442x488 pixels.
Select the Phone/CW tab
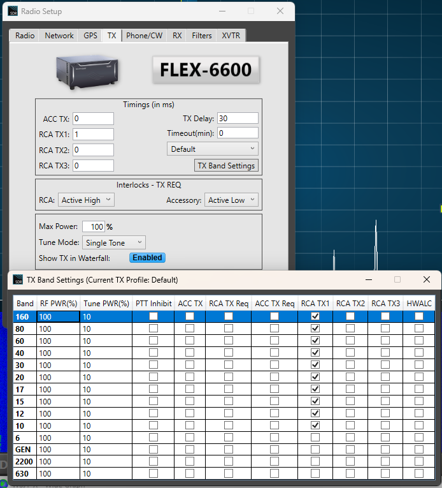144,36
